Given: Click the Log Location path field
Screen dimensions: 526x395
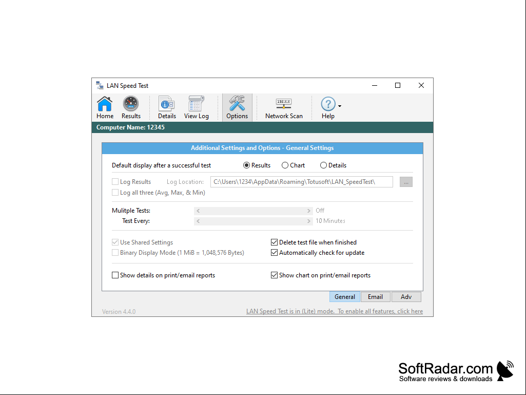Looking at the screenshot, I should (302, 182).
